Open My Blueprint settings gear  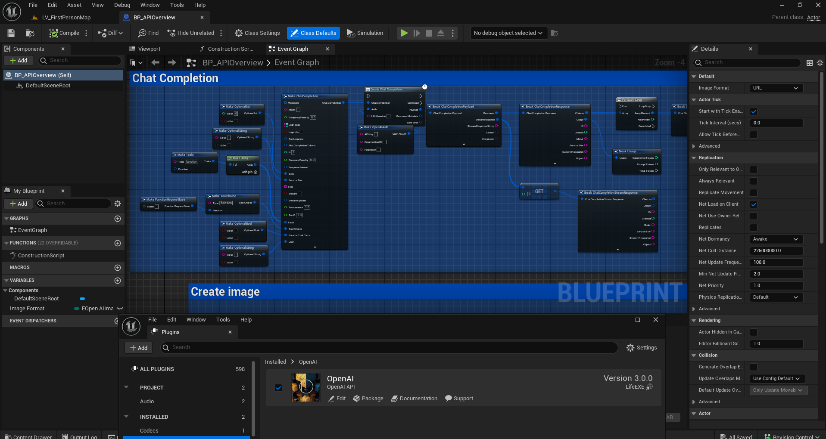118,204
